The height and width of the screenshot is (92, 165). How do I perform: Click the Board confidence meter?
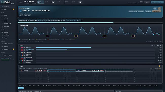7,60
